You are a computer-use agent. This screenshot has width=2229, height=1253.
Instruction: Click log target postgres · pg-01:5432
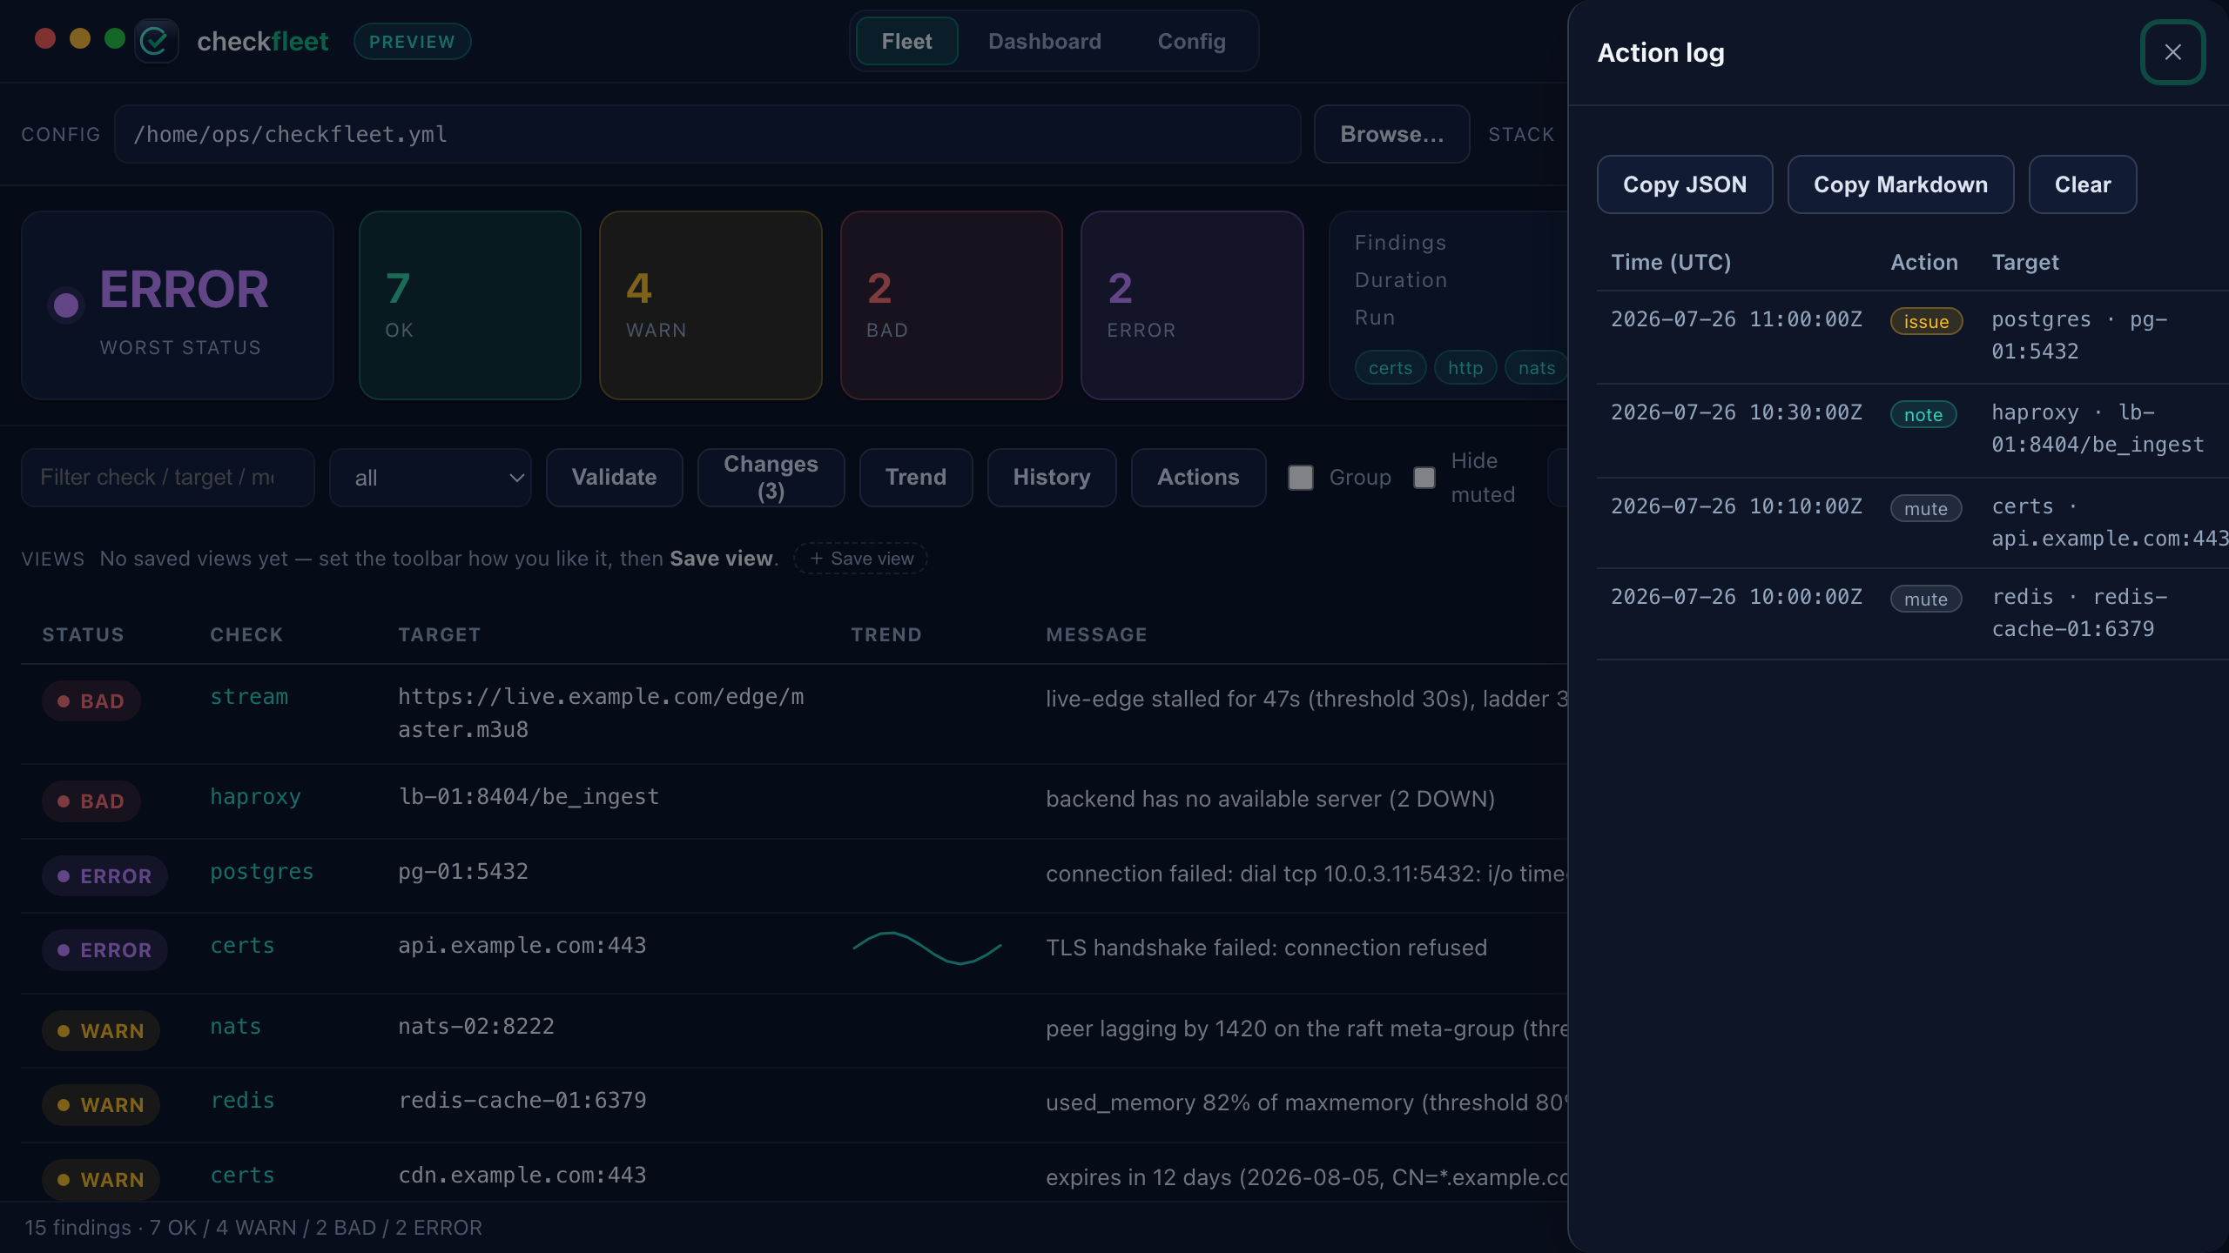click(2079, 335)
